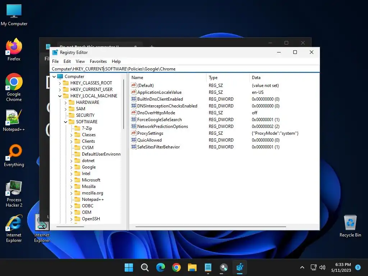Select the 7-Zip key

point(87,128)
